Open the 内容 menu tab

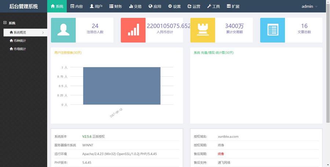click(x=76, y=6)
